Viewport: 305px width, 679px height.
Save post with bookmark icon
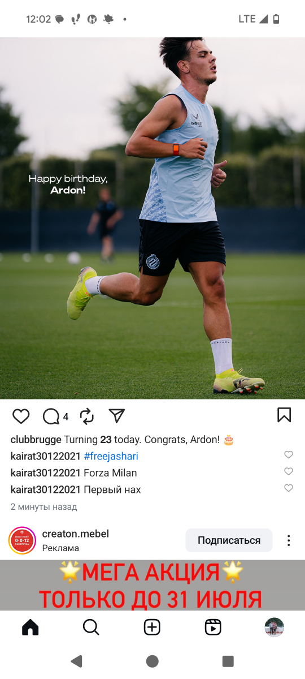pyautogui.click(x=284, y=415)
